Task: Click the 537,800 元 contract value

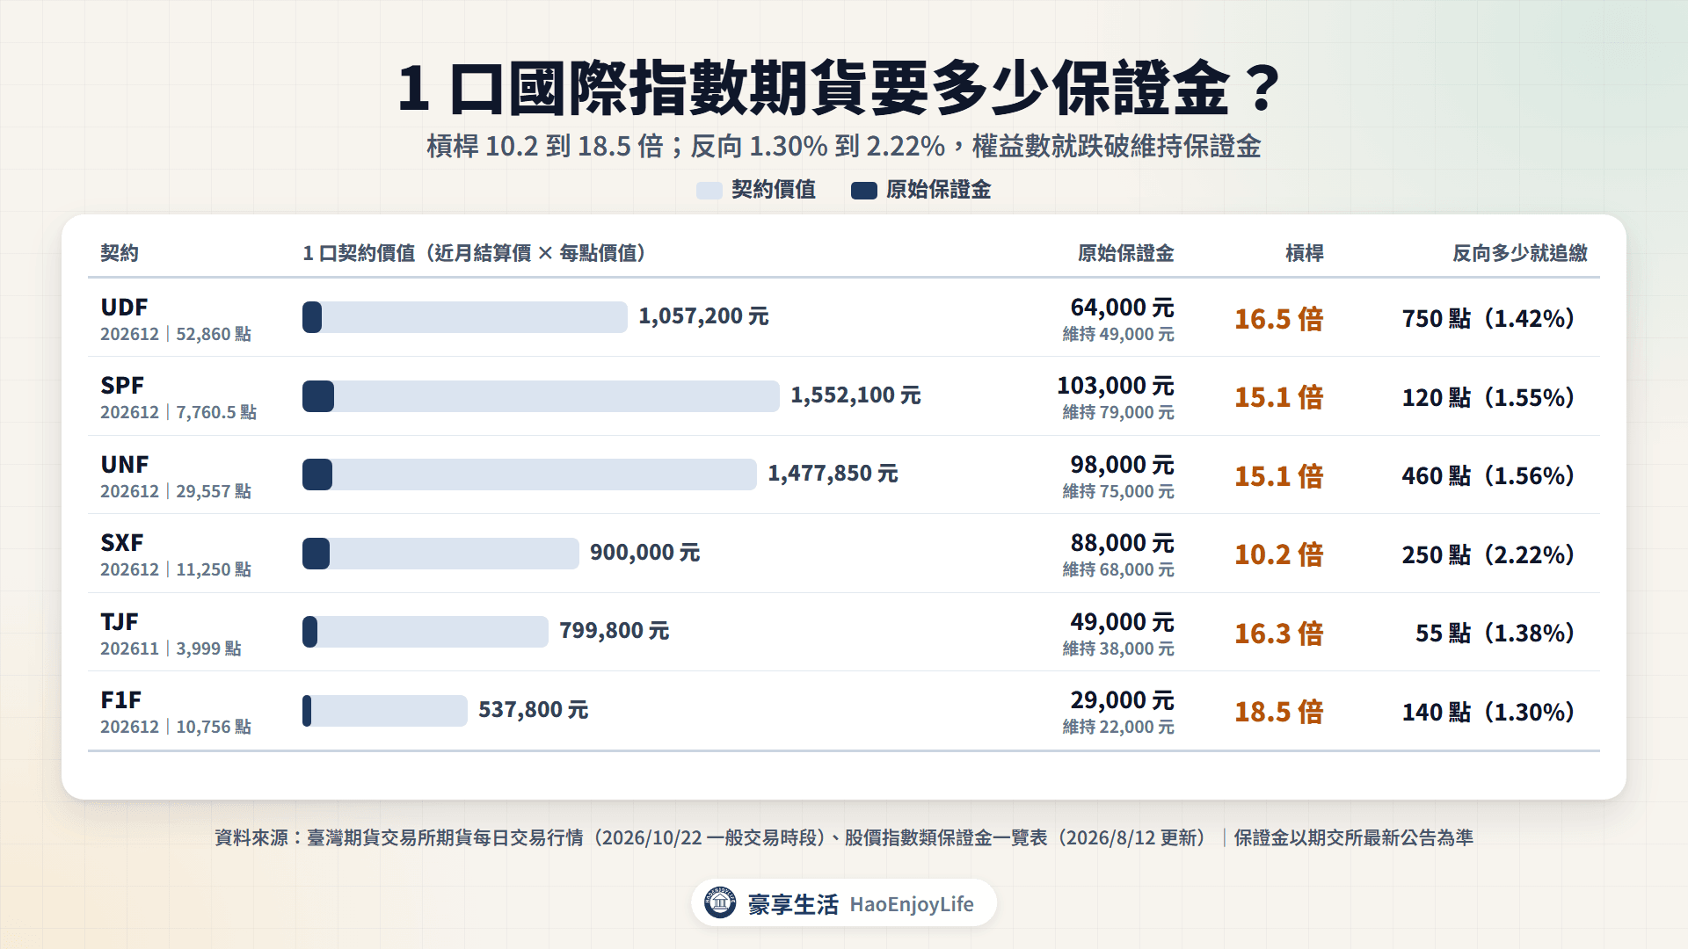Action: click(533, 710)
